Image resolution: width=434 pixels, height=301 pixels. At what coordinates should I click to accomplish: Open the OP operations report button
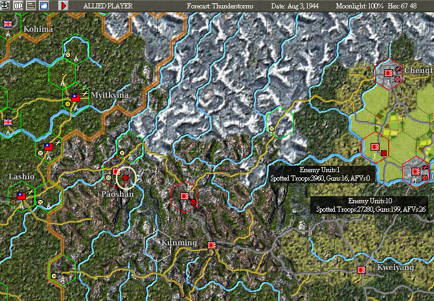click(18, 6)
